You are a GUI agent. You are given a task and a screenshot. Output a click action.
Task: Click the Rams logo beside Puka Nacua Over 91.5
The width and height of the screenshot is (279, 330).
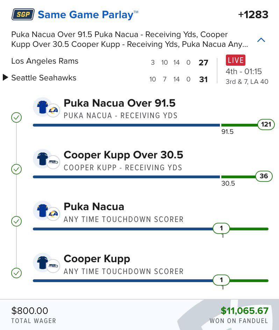point(53,111)
